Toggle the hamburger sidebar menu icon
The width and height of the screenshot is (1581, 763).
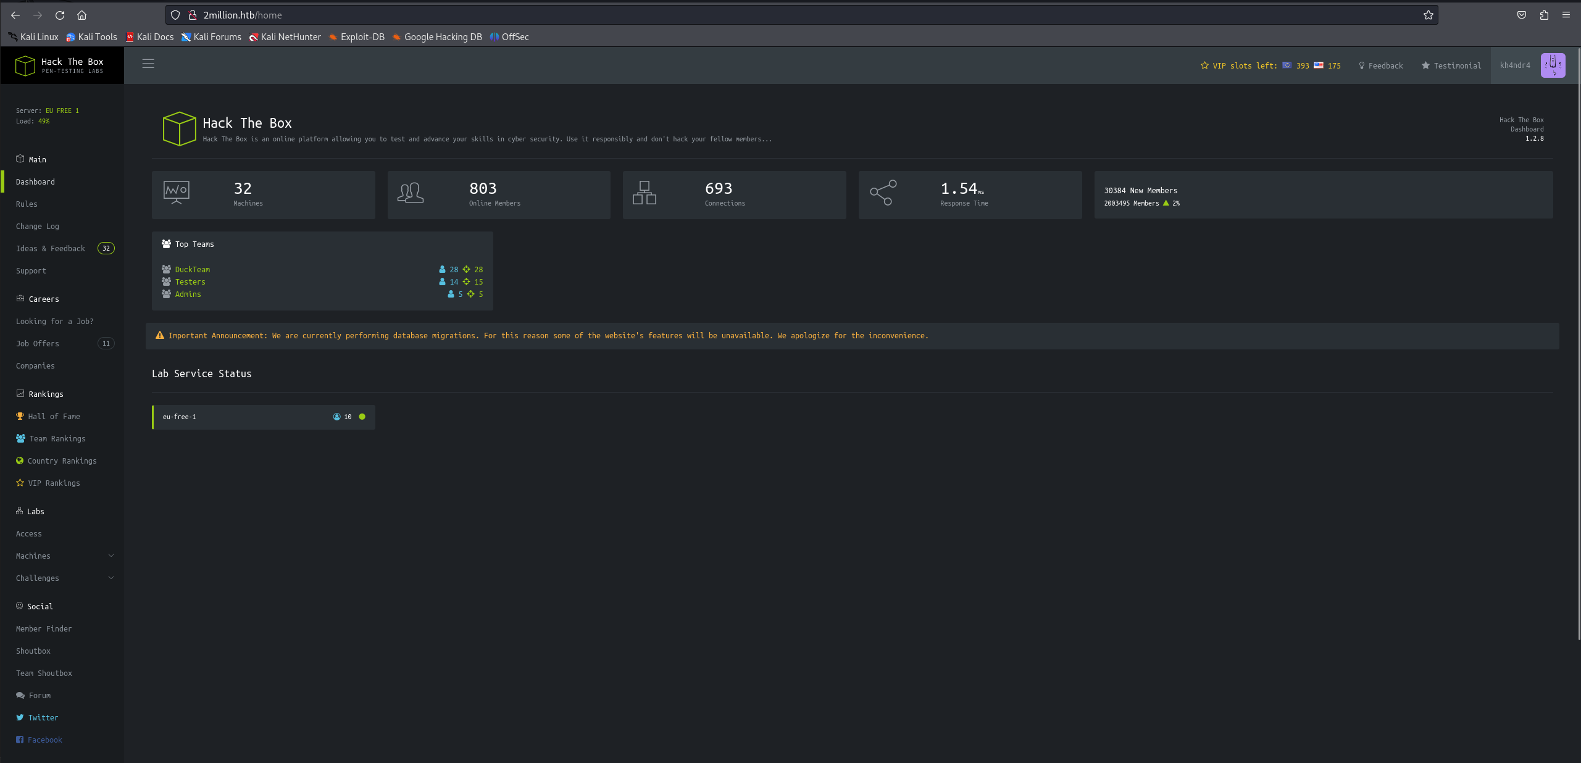pos(148,64)
